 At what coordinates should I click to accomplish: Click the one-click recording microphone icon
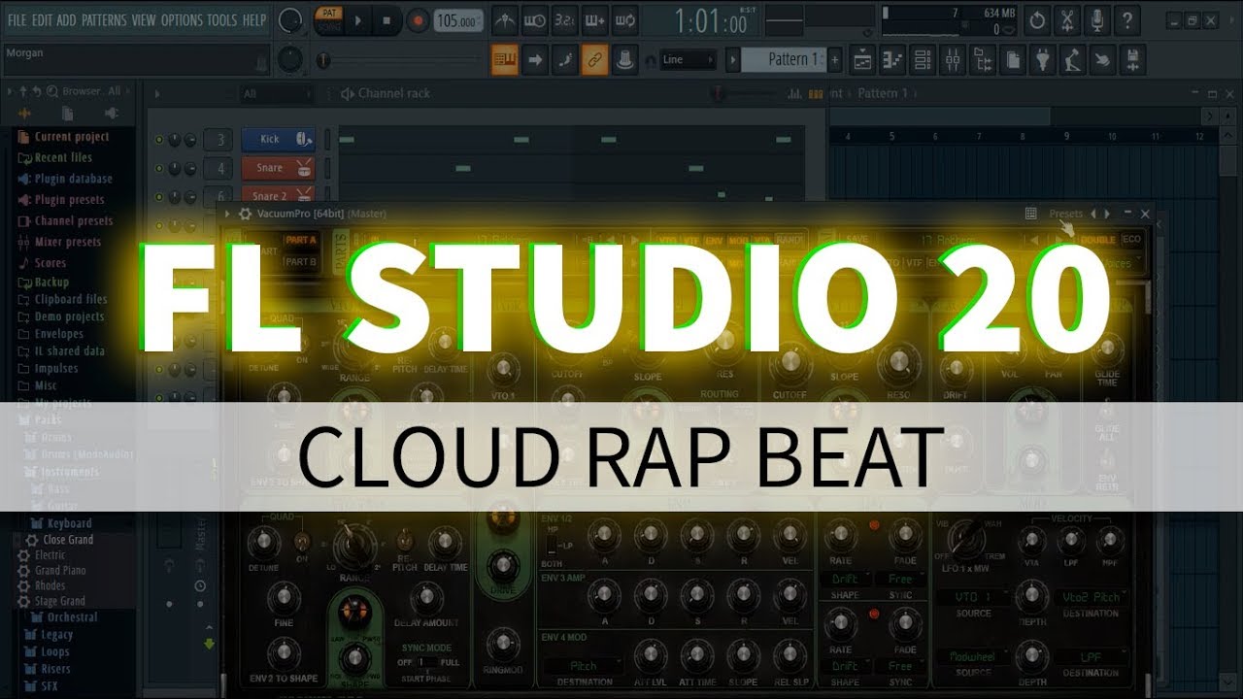click(1097, 19)
